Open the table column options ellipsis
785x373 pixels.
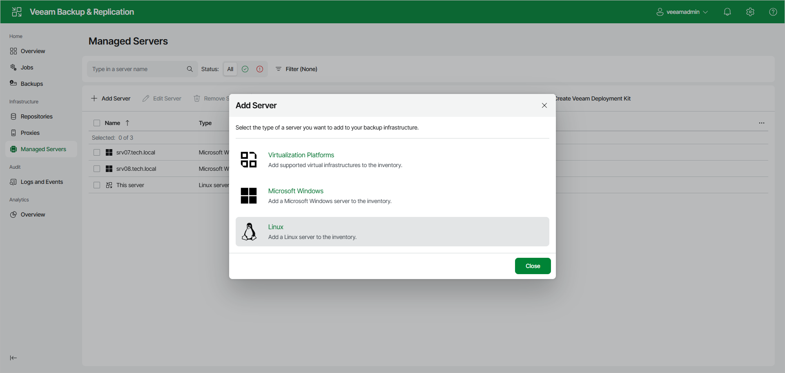click(x=762, y=123)
